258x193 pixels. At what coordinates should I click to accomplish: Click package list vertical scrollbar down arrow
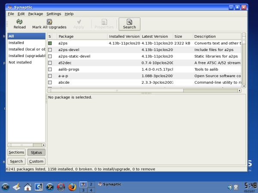pos(244,86)
